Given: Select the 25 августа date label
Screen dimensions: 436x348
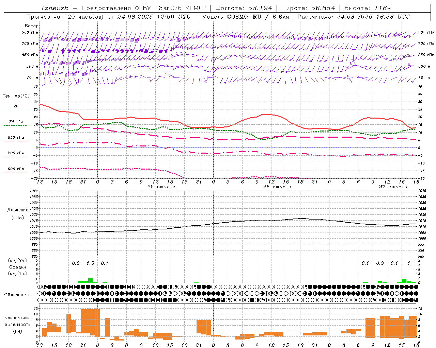Looking at the screenshot, I should [x=161, y=187].
